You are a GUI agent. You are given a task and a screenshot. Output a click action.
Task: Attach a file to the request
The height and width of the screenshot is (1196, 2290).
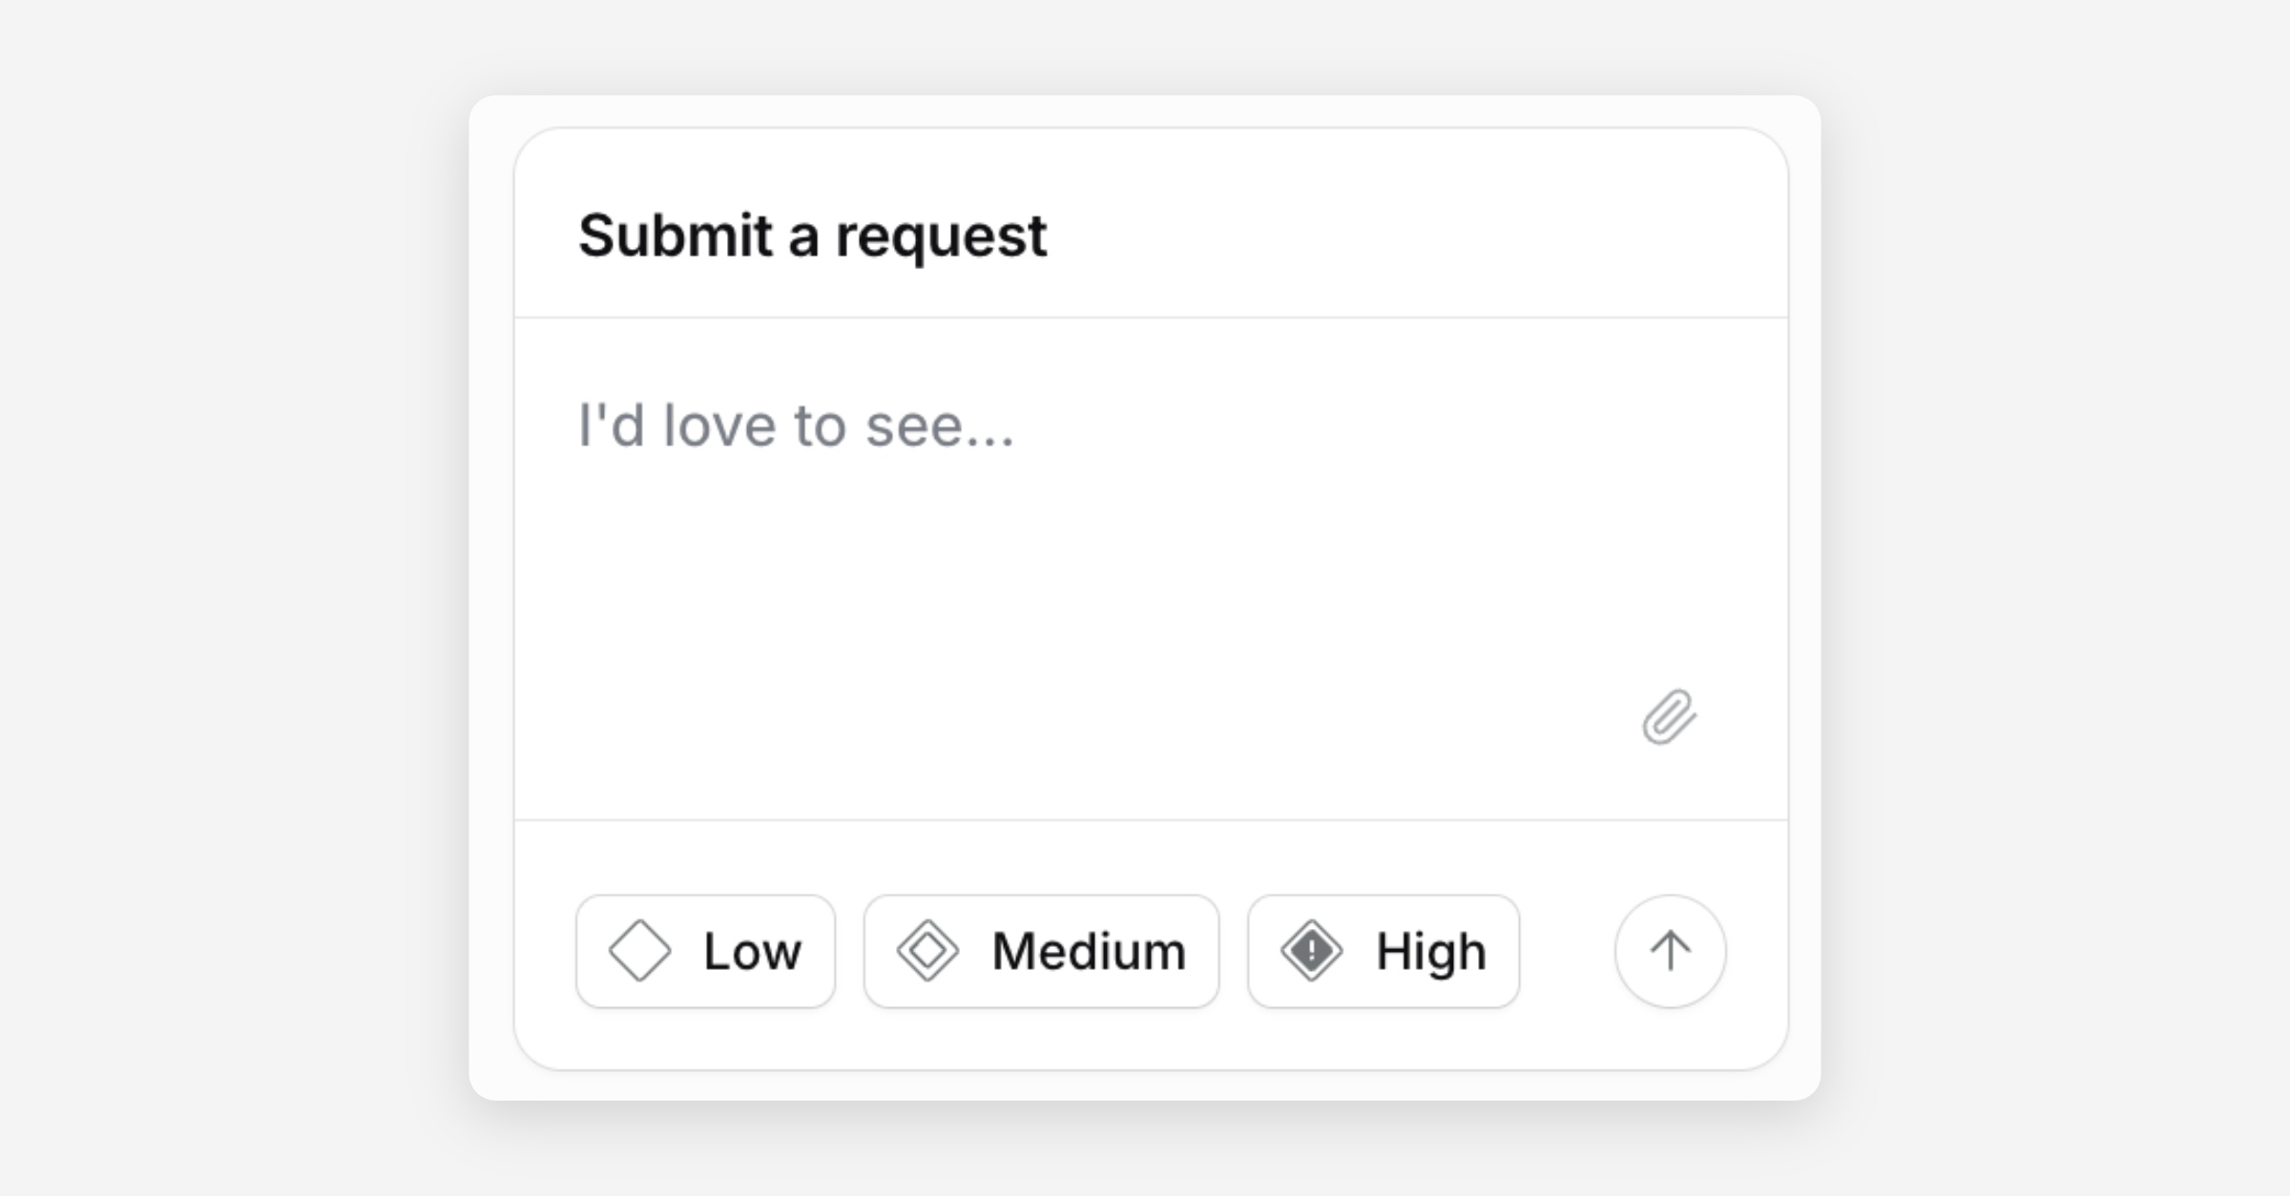tap(1669, 717)
